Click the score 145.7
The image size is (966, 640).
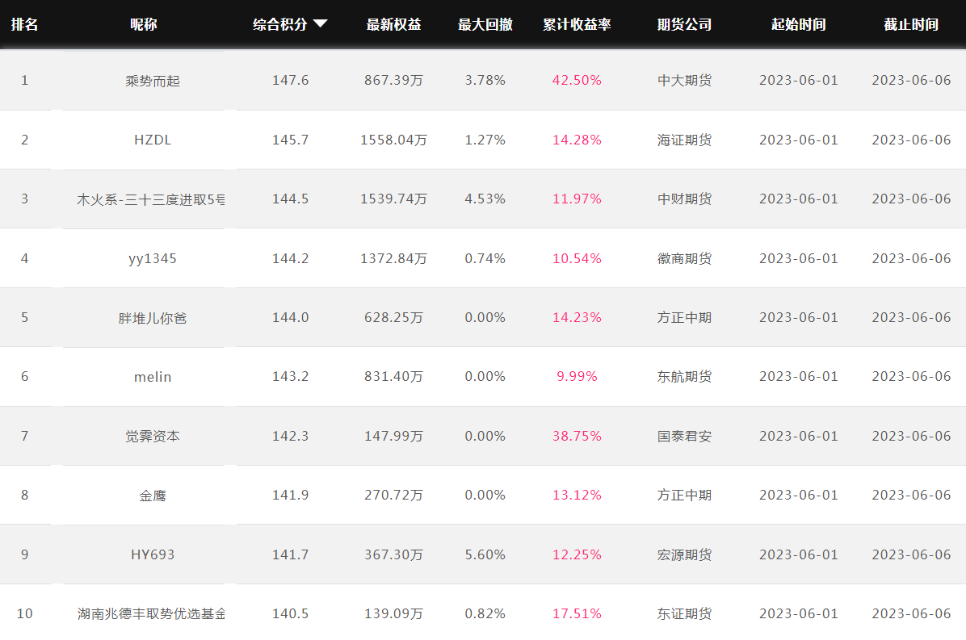[290, 140]
